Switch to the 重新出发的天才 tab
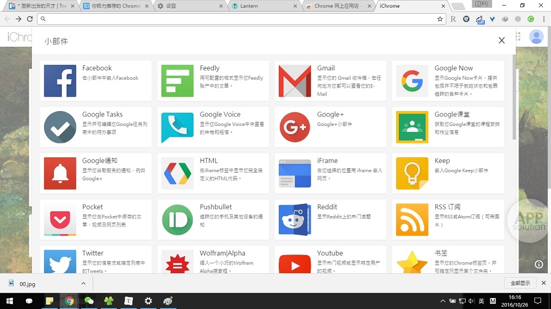The image size is (551, 309). [x=42, y=6]
